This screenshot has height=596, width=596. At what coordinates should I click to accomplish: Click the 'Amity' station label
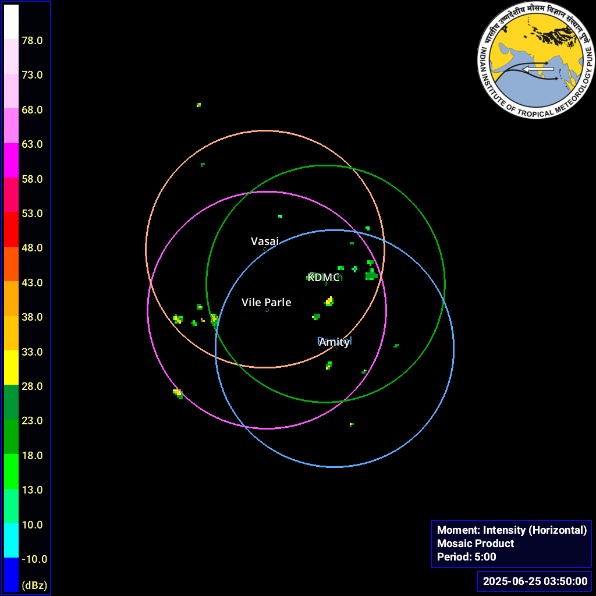pyautogui.click(x=334, y=342)
